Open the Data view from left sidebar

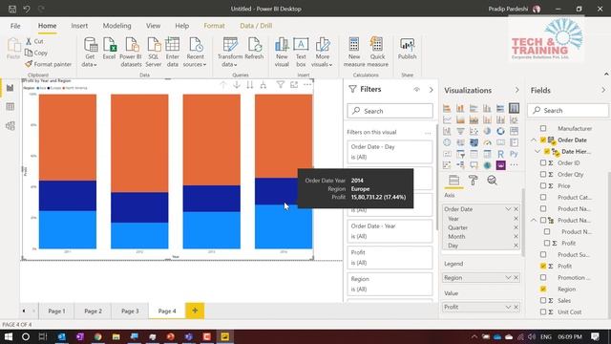coord(11,106)
